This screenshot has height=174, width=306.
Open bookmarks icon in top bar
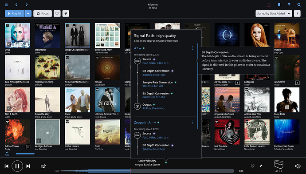[x=279, y=5]
